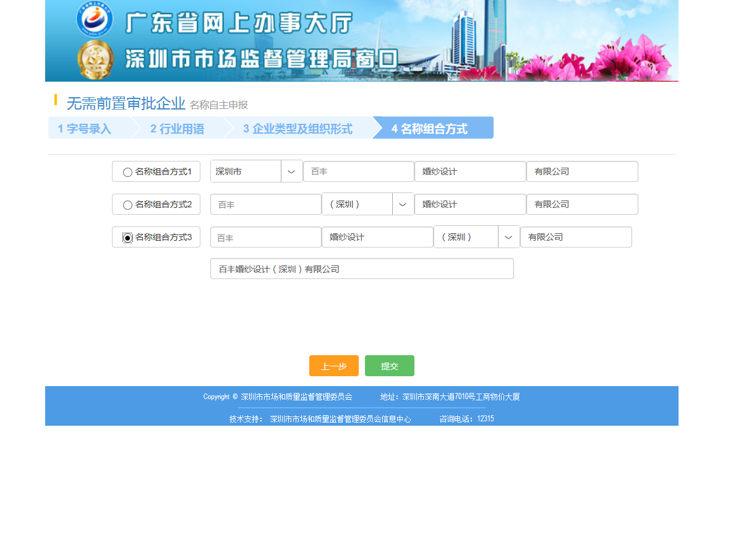This screenshot has width=754, height=547.
Task: Click the orange 上一步 button
Action: click(333, 366)
